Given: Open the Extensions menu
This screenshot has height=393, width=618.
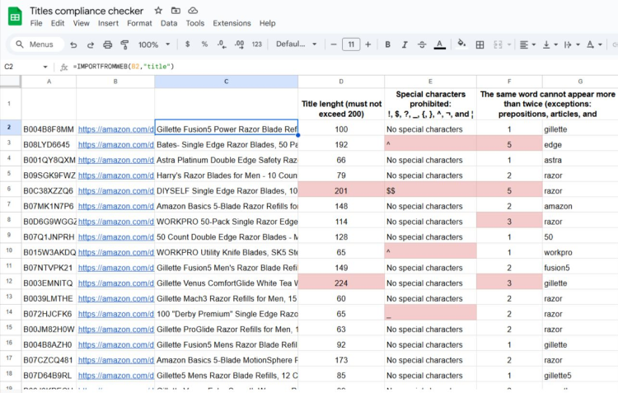Looking at the screenshot, I should 232,23.
